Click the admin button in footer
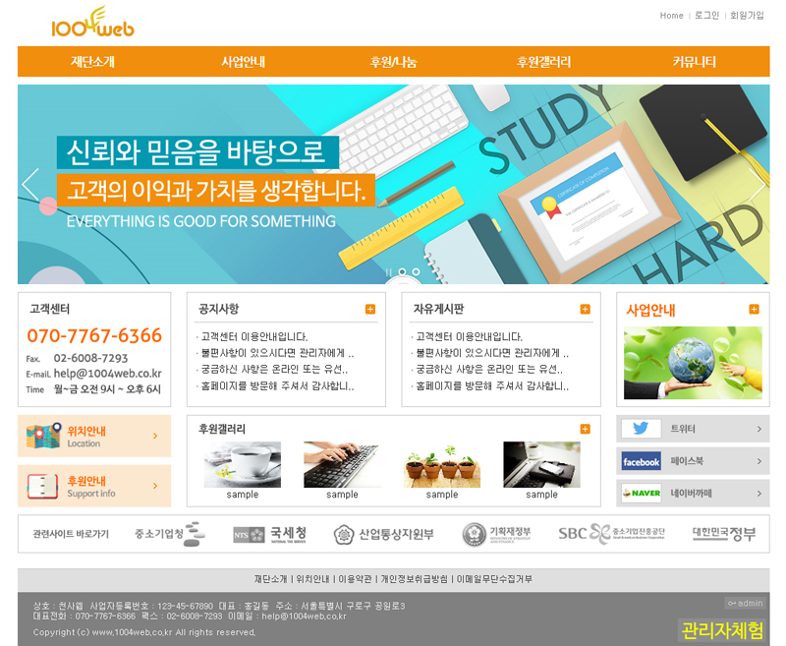This screenshot has width=786, height=646. (x=745, y=603)
